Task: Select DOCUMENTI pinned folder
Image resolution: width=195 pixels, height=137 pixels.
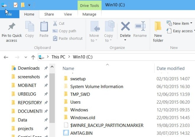Action: [x=30, y=111]
